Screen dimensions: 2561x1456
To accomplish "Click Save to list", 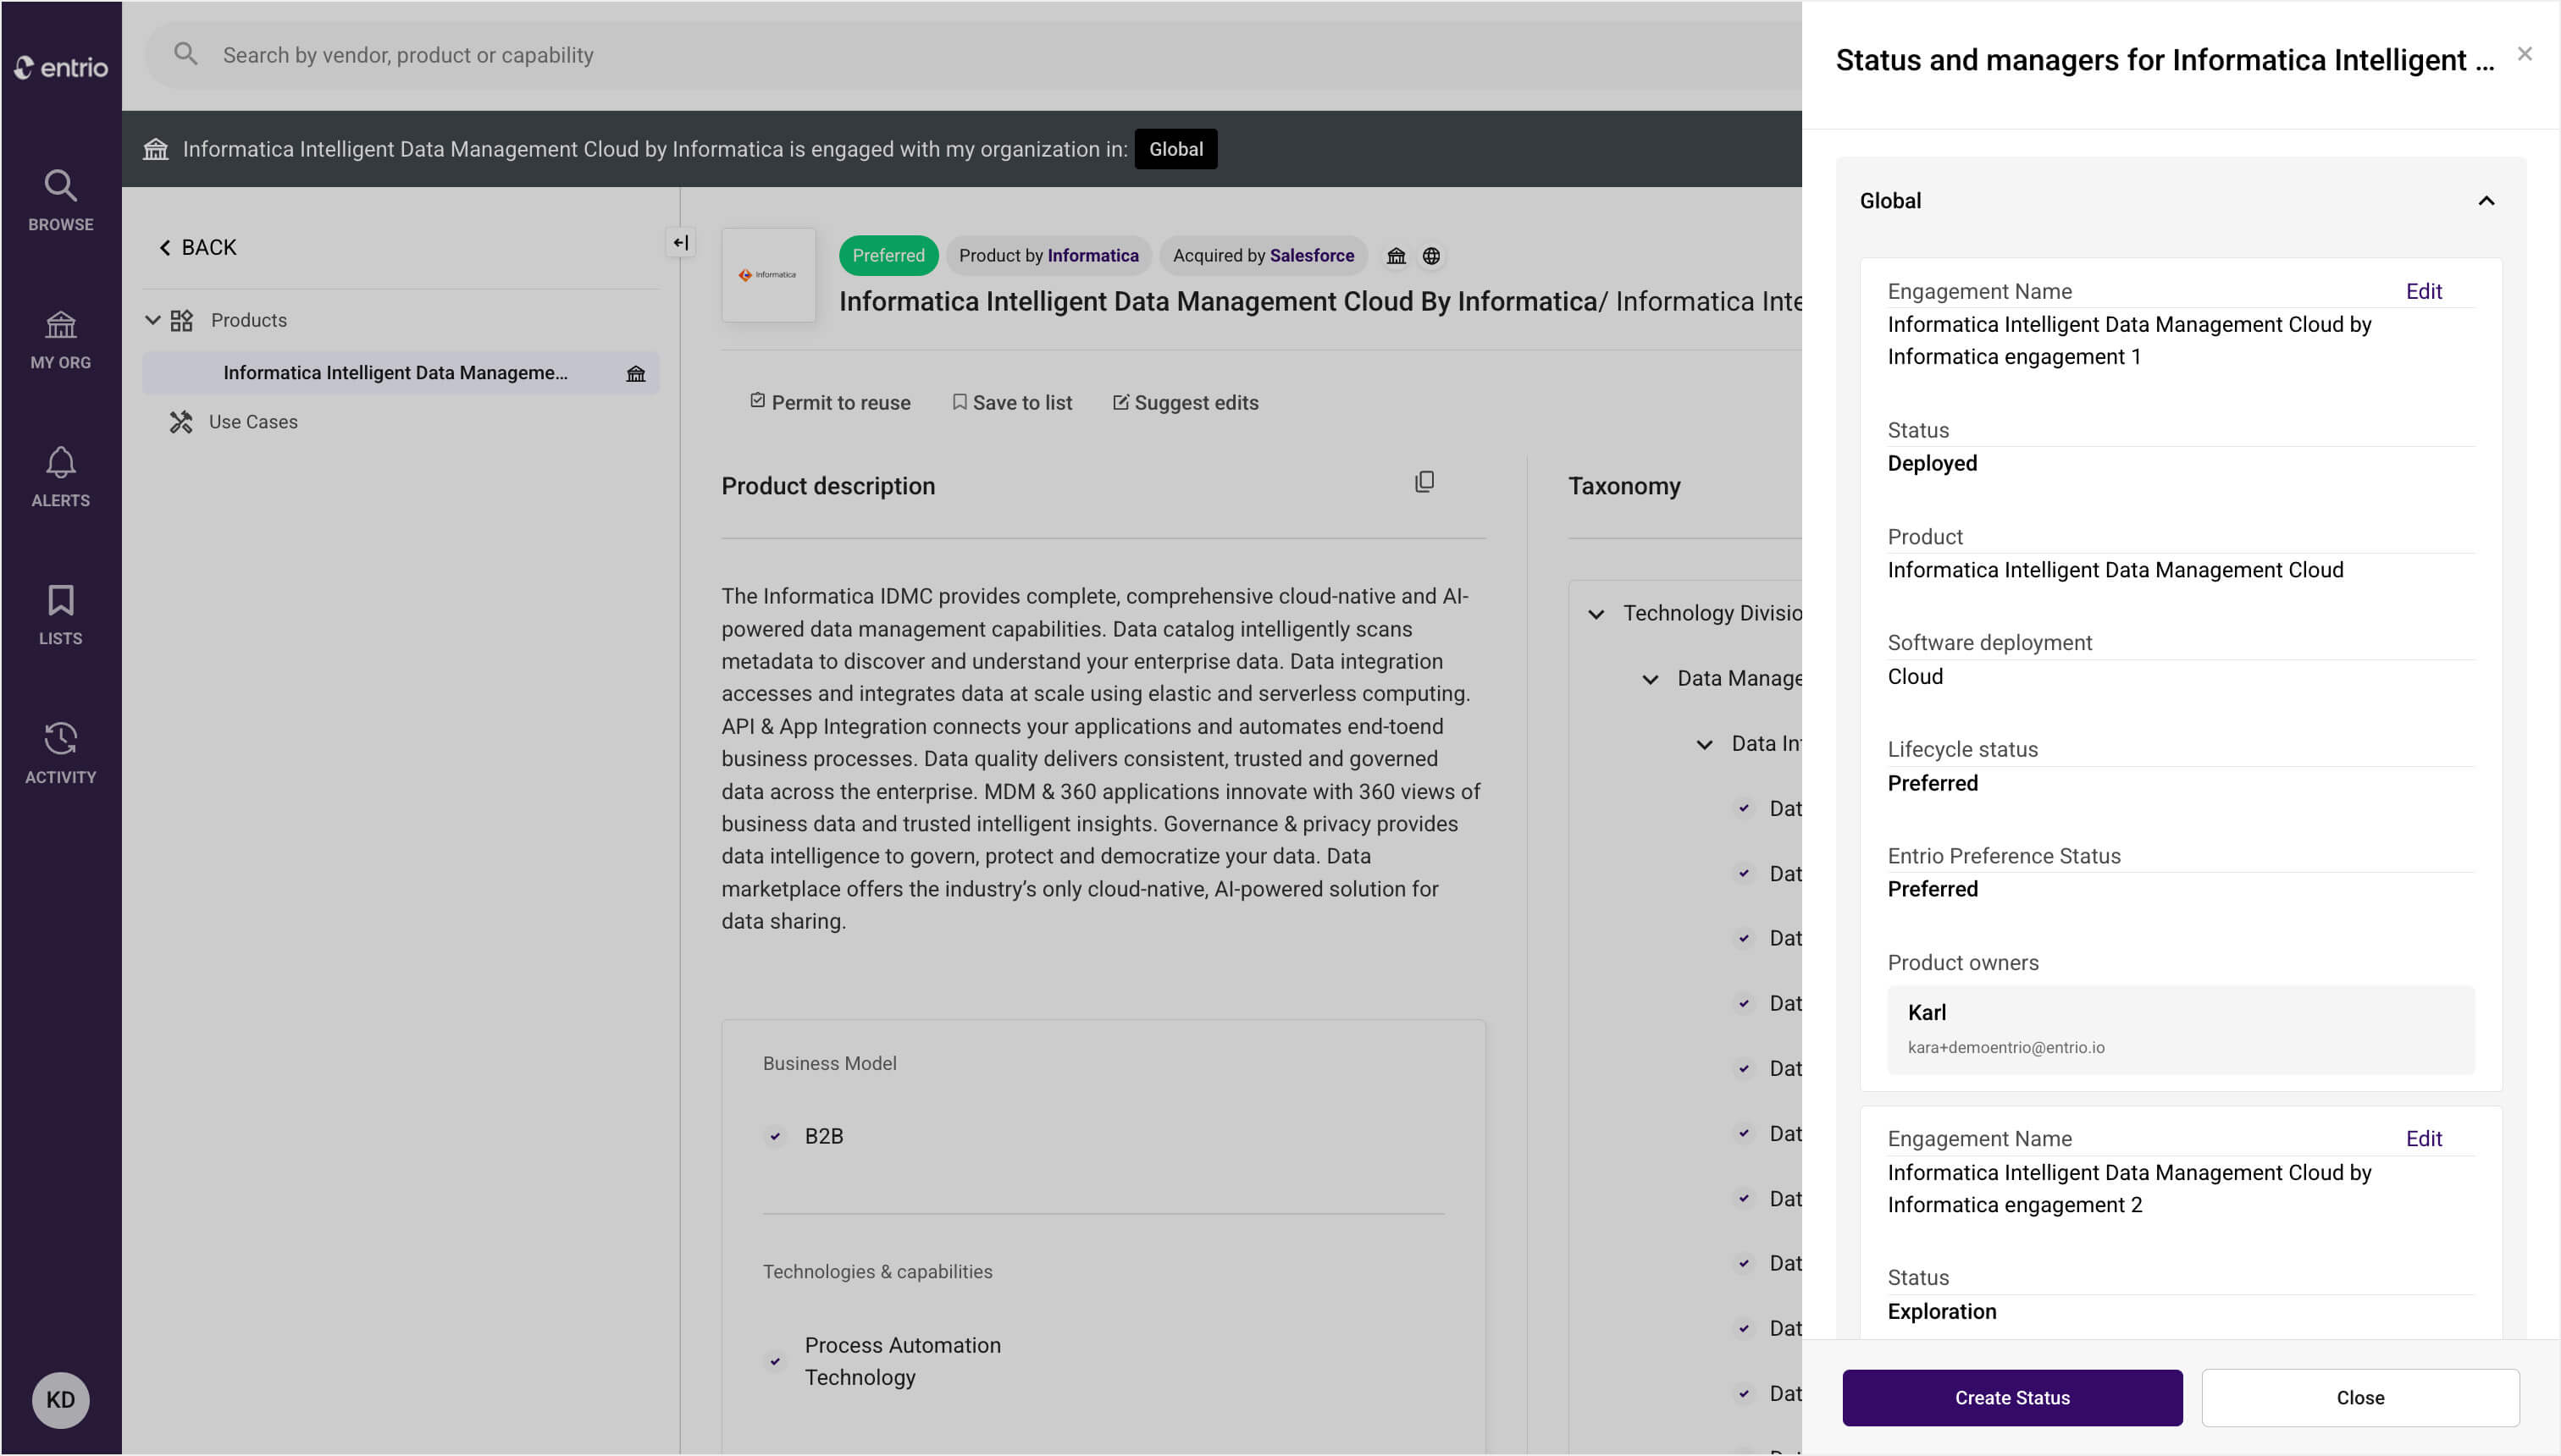I will pos(1012,402).
